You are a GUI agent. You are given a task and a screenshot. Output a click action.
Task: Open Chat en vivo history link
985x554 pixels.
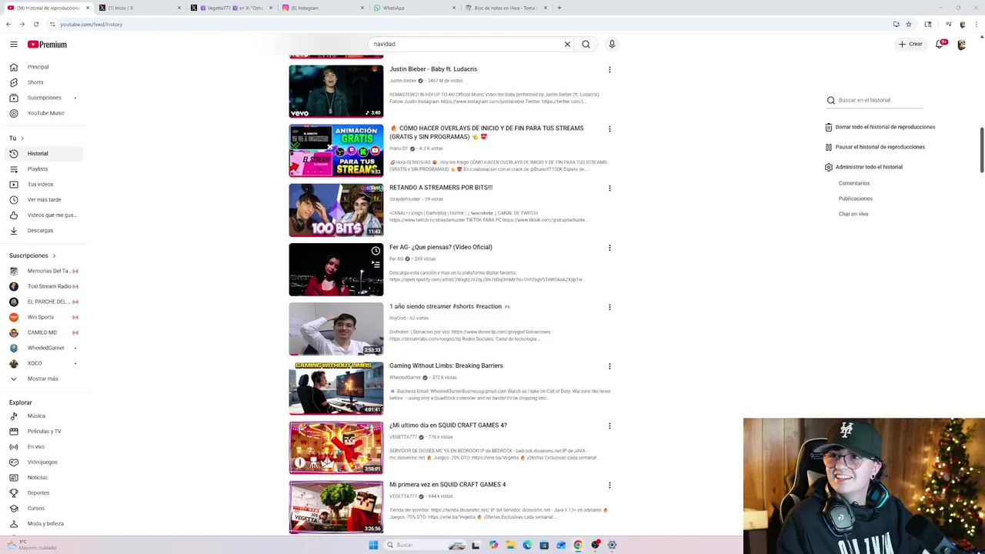(853, 214)
